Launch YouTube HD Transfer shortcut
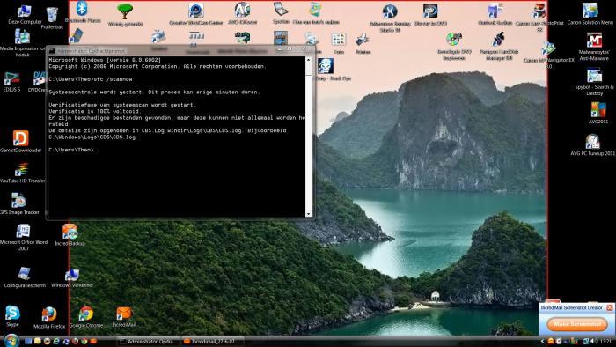 point(22,173)
